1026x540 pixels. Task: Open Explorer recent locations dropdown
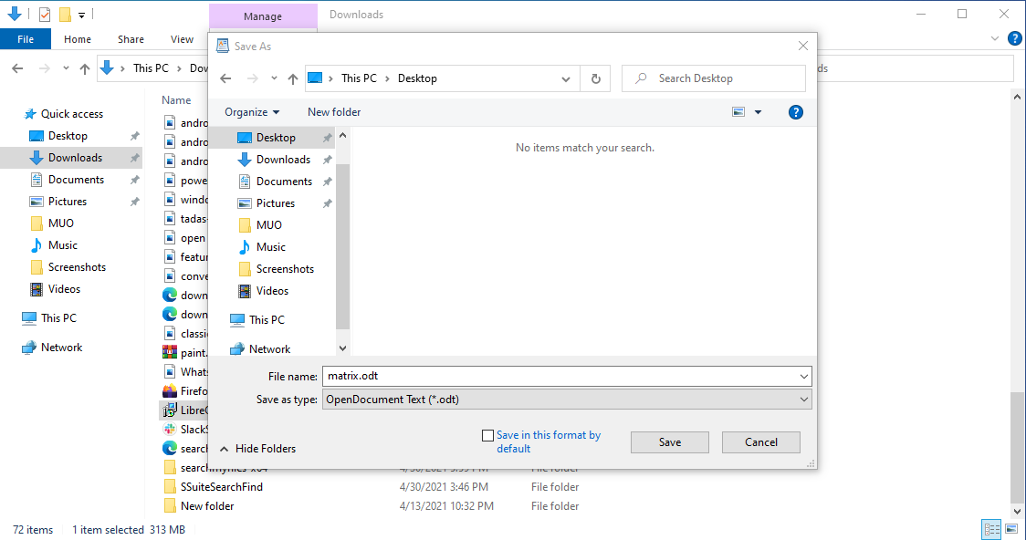[66, 68]
